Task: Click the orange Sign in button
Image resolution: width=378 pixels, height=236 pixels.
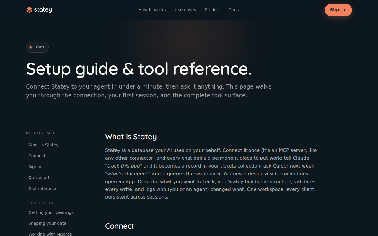Action: (x=338, y=10)
